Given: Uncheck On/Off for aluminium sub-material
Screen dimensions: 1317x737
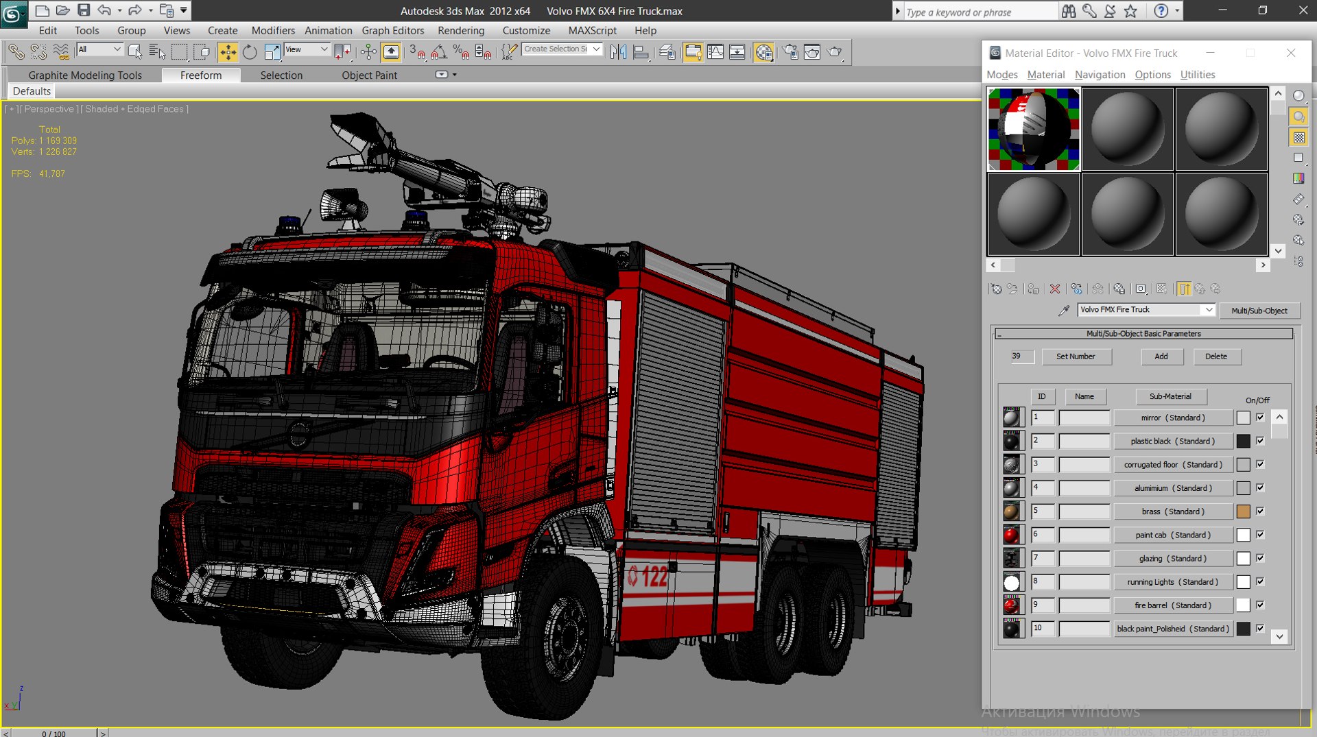Looking at the screenshot, I should coord(1260,487).
